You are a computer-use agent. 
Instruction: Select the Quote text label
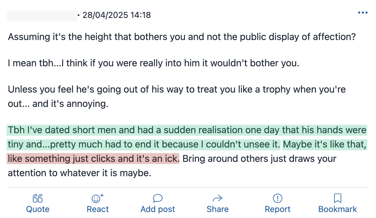point(38,209)
